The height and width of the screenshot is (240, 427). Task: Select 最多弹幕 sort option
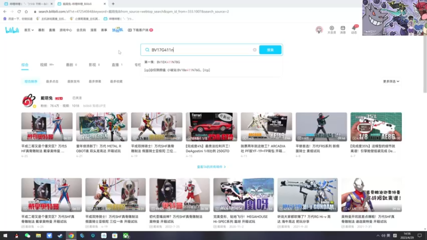click(x=95, y=82)
